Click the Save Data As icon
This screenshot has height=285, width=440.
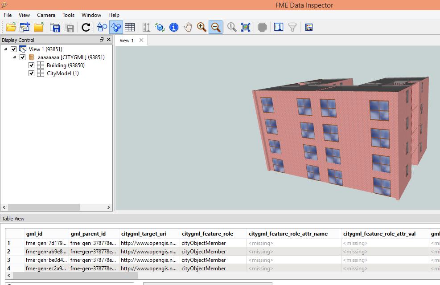55,27
